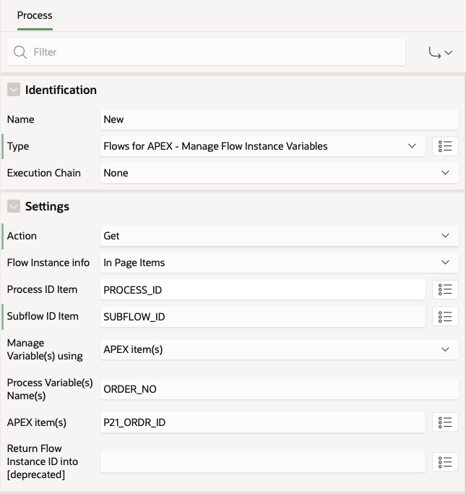466x494 pixels.
Task: Click the Subflow ID Item label
Action: point(43,316)
